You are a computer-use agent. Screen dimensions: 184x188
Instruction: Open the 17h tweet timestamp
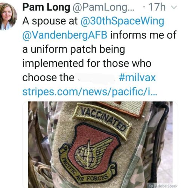coord(157,7)
